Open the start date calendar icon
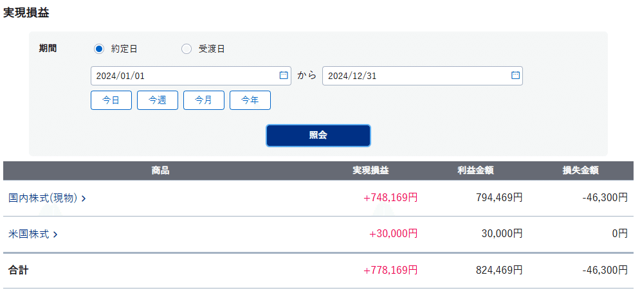This screenshot has width=640, height=293. coord(283,75)
